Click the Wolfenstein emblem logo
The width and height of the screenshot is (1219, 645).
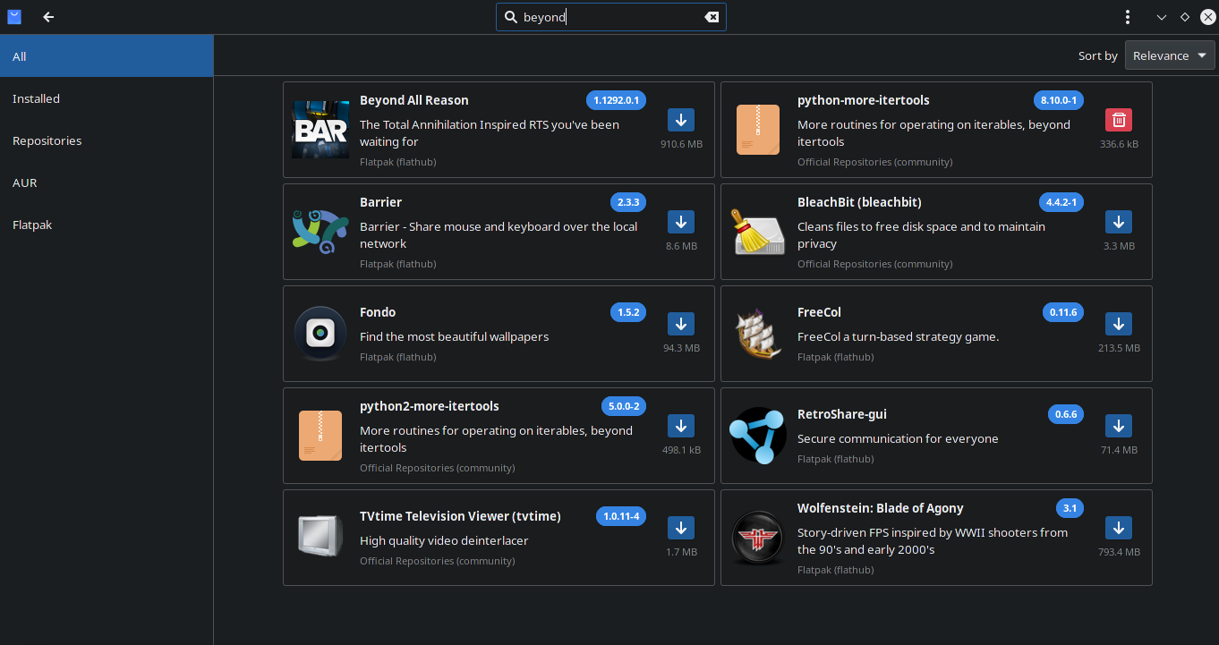pos(758,538)
